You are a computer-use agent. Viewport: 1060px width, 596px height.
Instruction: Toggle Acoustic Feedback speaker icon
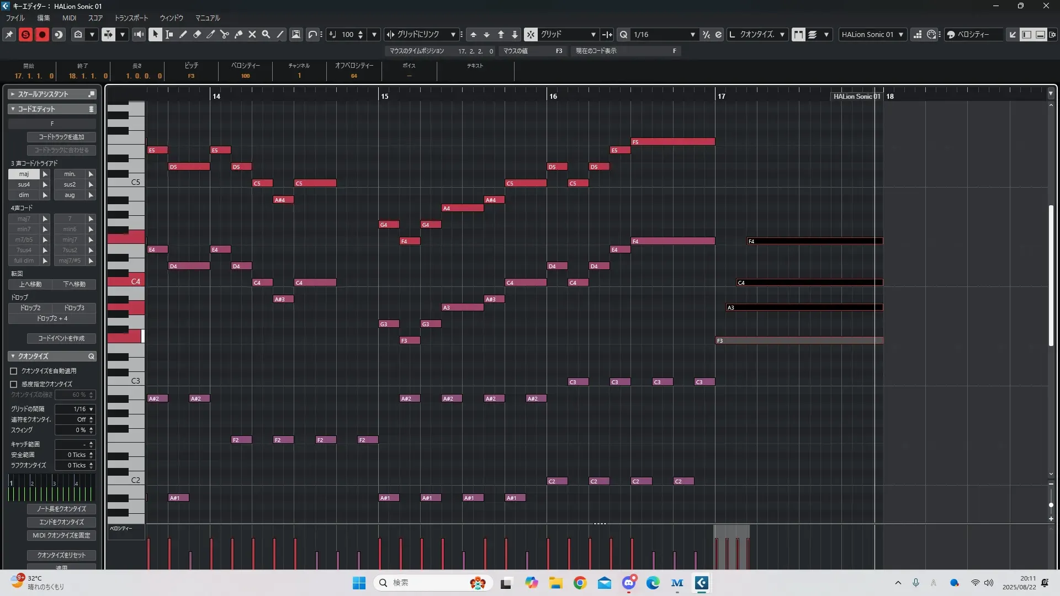[139, 34]
